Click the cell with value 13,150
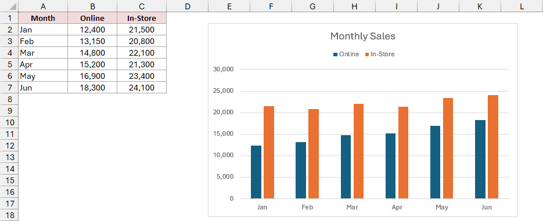 [92, 41]
